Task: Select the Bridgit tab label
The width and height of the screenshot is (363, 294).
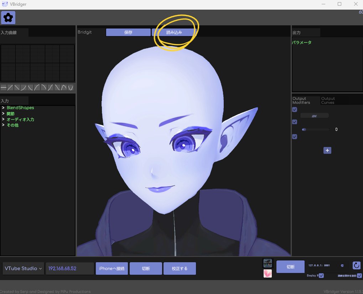Action: coord(85,32)
